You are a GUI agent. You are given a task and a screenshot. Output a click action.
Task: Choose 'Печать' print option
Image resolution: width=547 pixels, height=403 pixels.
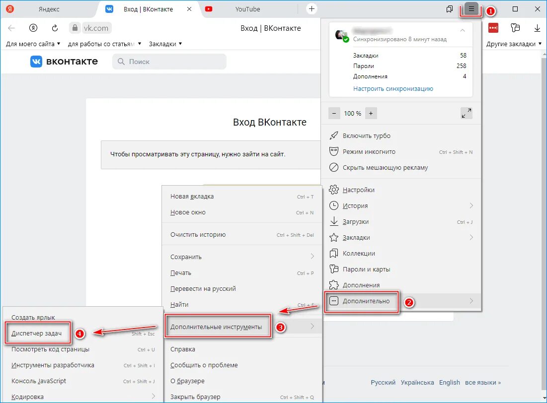[242, 272]
